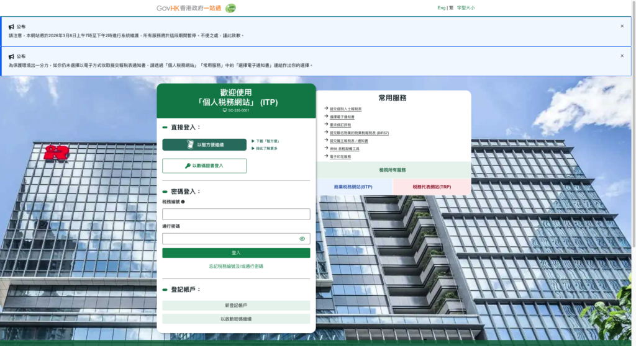Switch language to 繁
The image size is (636, 346).
(452, 7)
